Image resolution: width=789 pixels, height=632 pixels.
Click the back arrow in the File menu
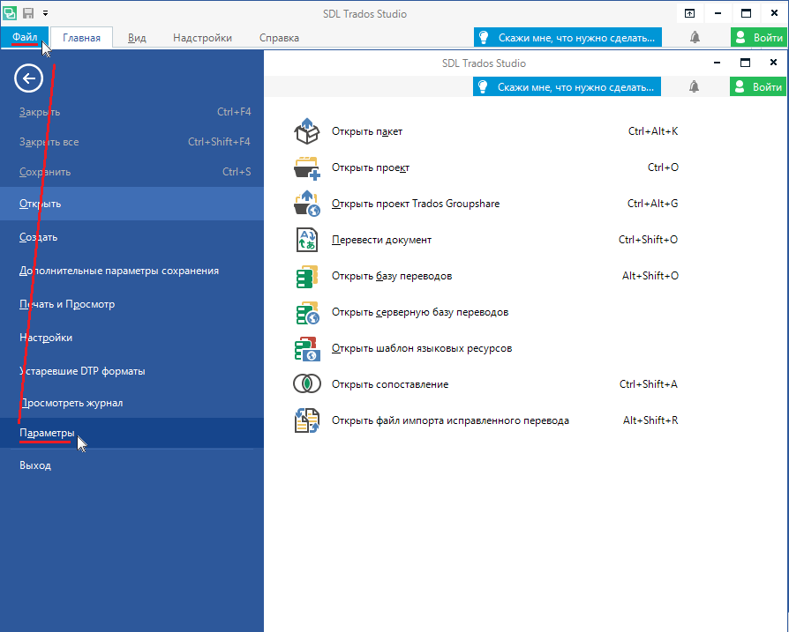click(29, 79)
